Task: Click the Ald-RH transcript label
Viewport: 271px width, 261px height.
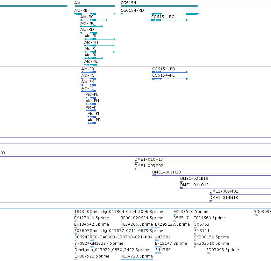Action: coord(91,42)
